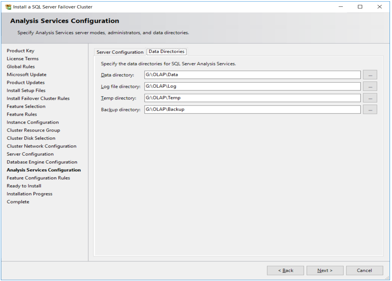Click the Temp directory path field
This screenshot has height=281, width=392.
pyautogui.click(x=252, y=98)
